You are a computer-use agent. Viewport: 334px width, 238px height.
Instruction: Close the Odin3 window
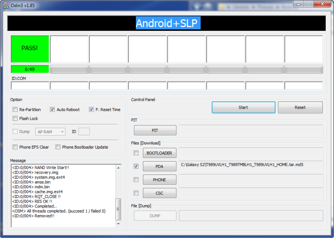coord(322,4)
